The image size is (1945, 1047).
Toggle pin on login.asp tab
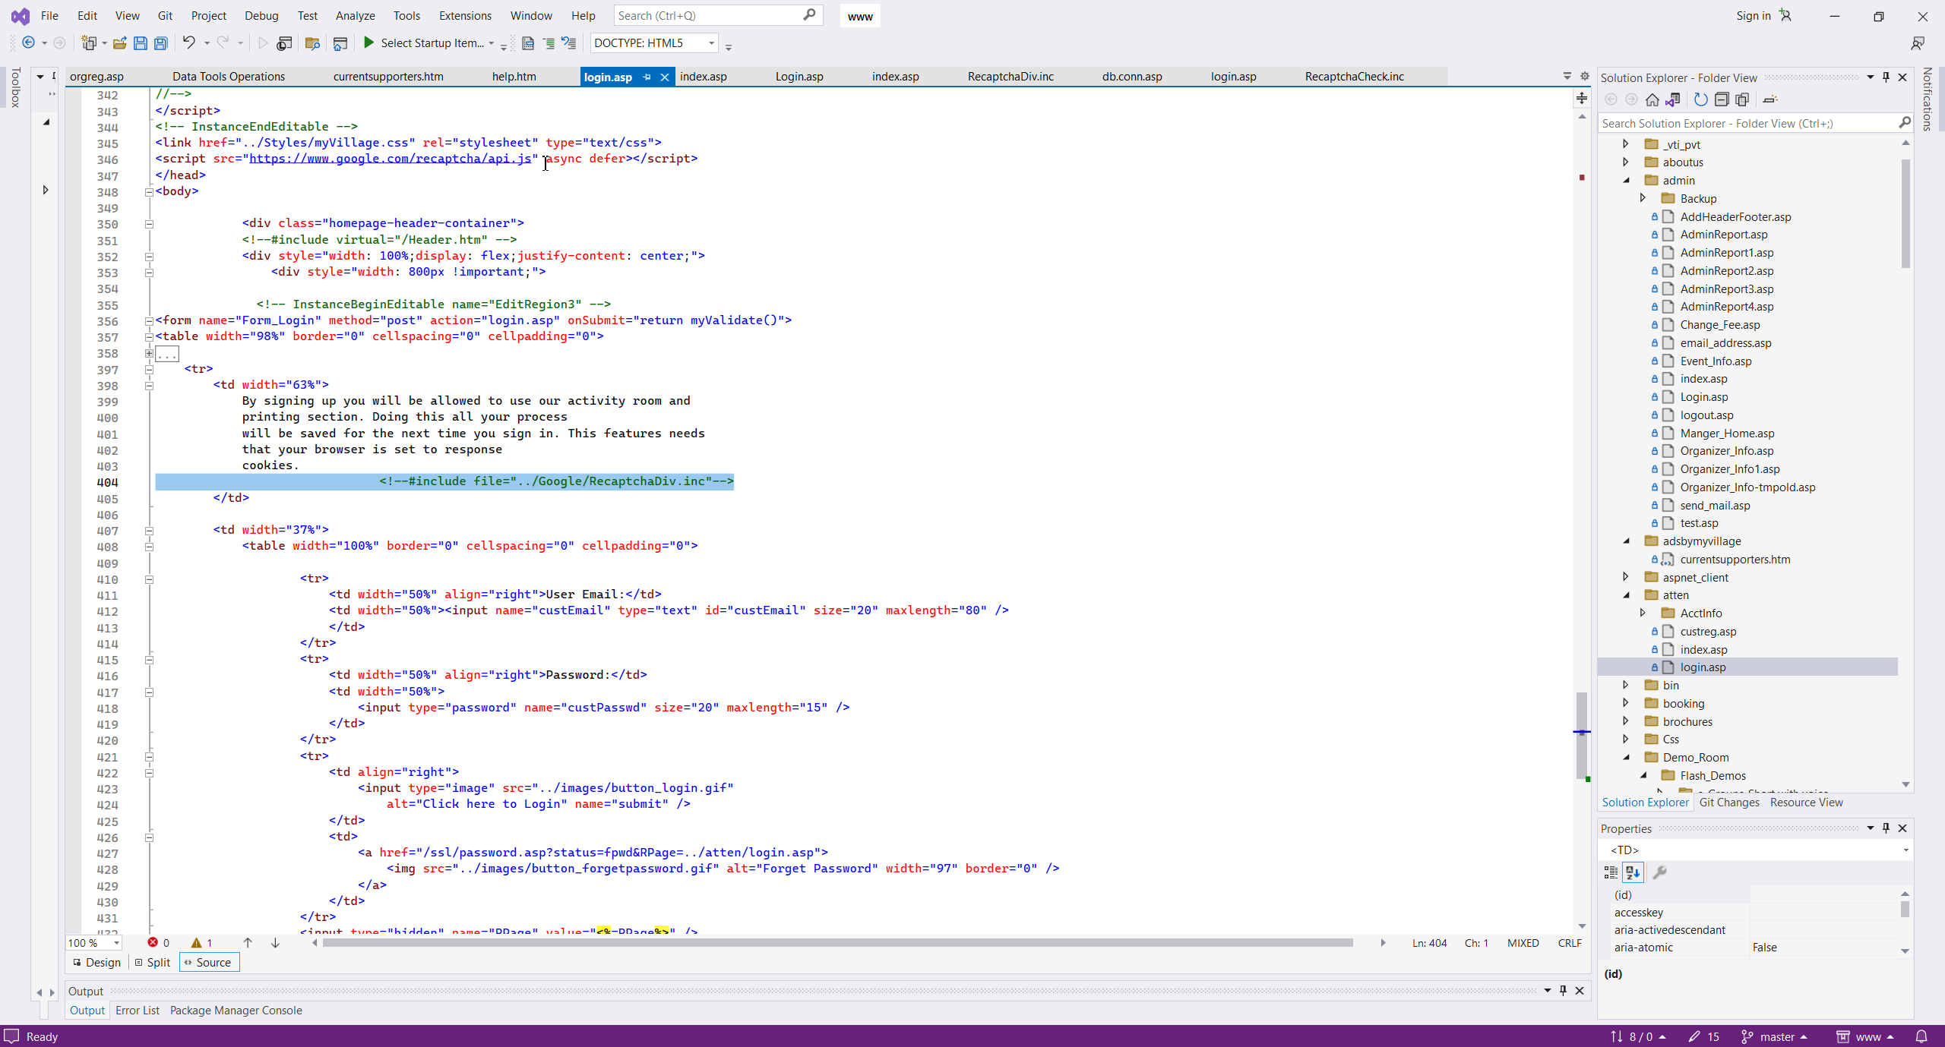click(647, 77)
